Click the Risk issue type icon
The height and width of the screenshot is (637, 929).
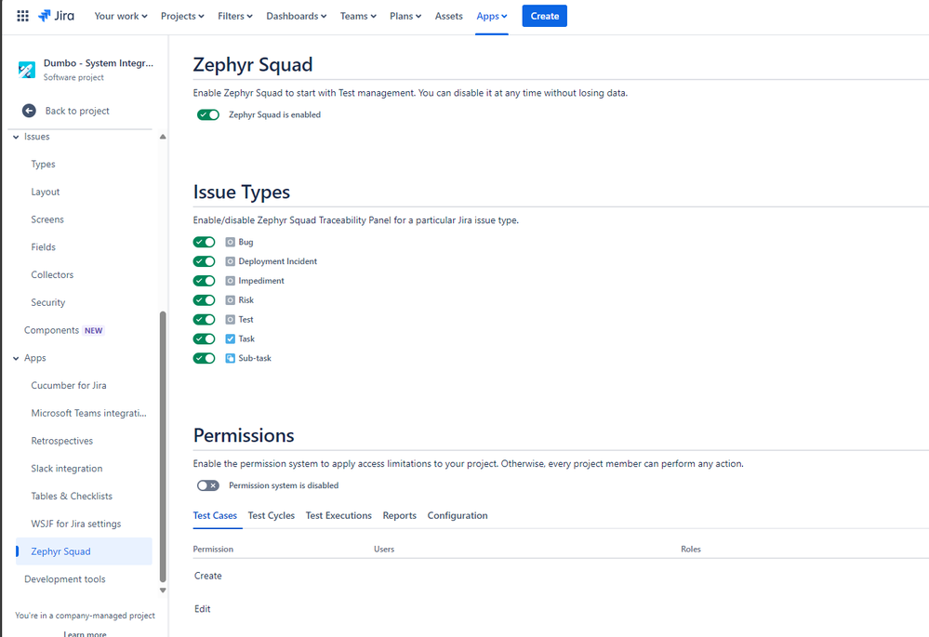[x=230, y=300]
